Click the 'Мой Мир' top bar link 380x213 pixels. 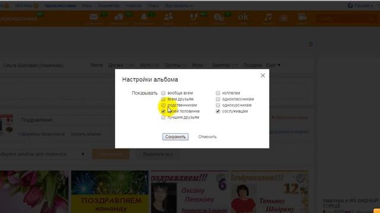(x=23, y=5)
